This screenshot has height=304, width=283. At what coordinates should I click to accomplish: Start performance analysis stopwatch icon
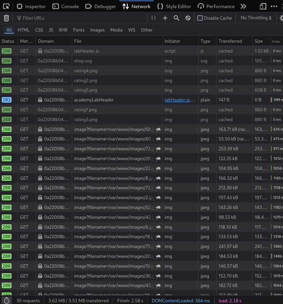point(6,300)
